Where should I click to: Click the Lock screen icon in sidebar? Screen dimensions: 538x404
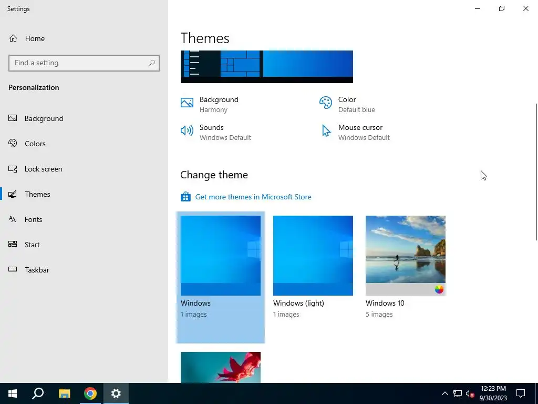pos(13,169)
